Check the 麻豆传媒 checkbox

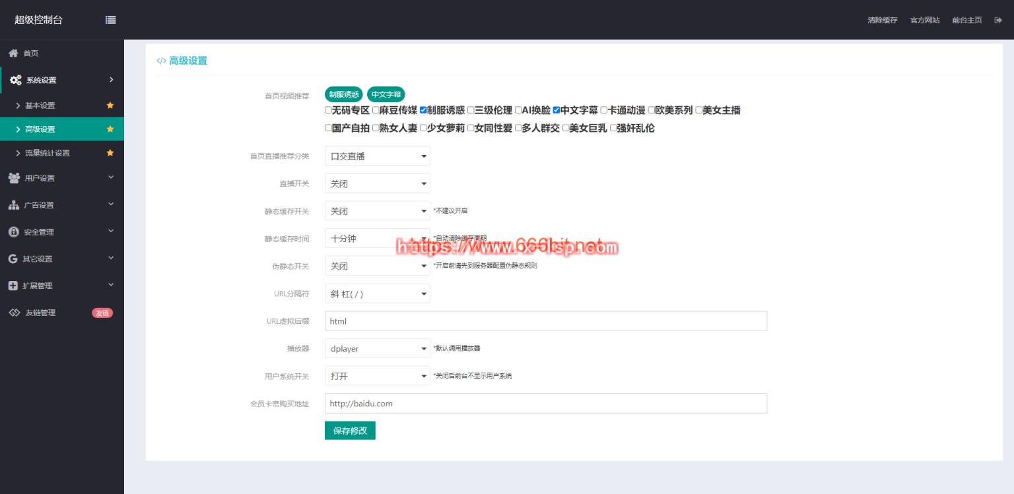(x=376, y=110)
